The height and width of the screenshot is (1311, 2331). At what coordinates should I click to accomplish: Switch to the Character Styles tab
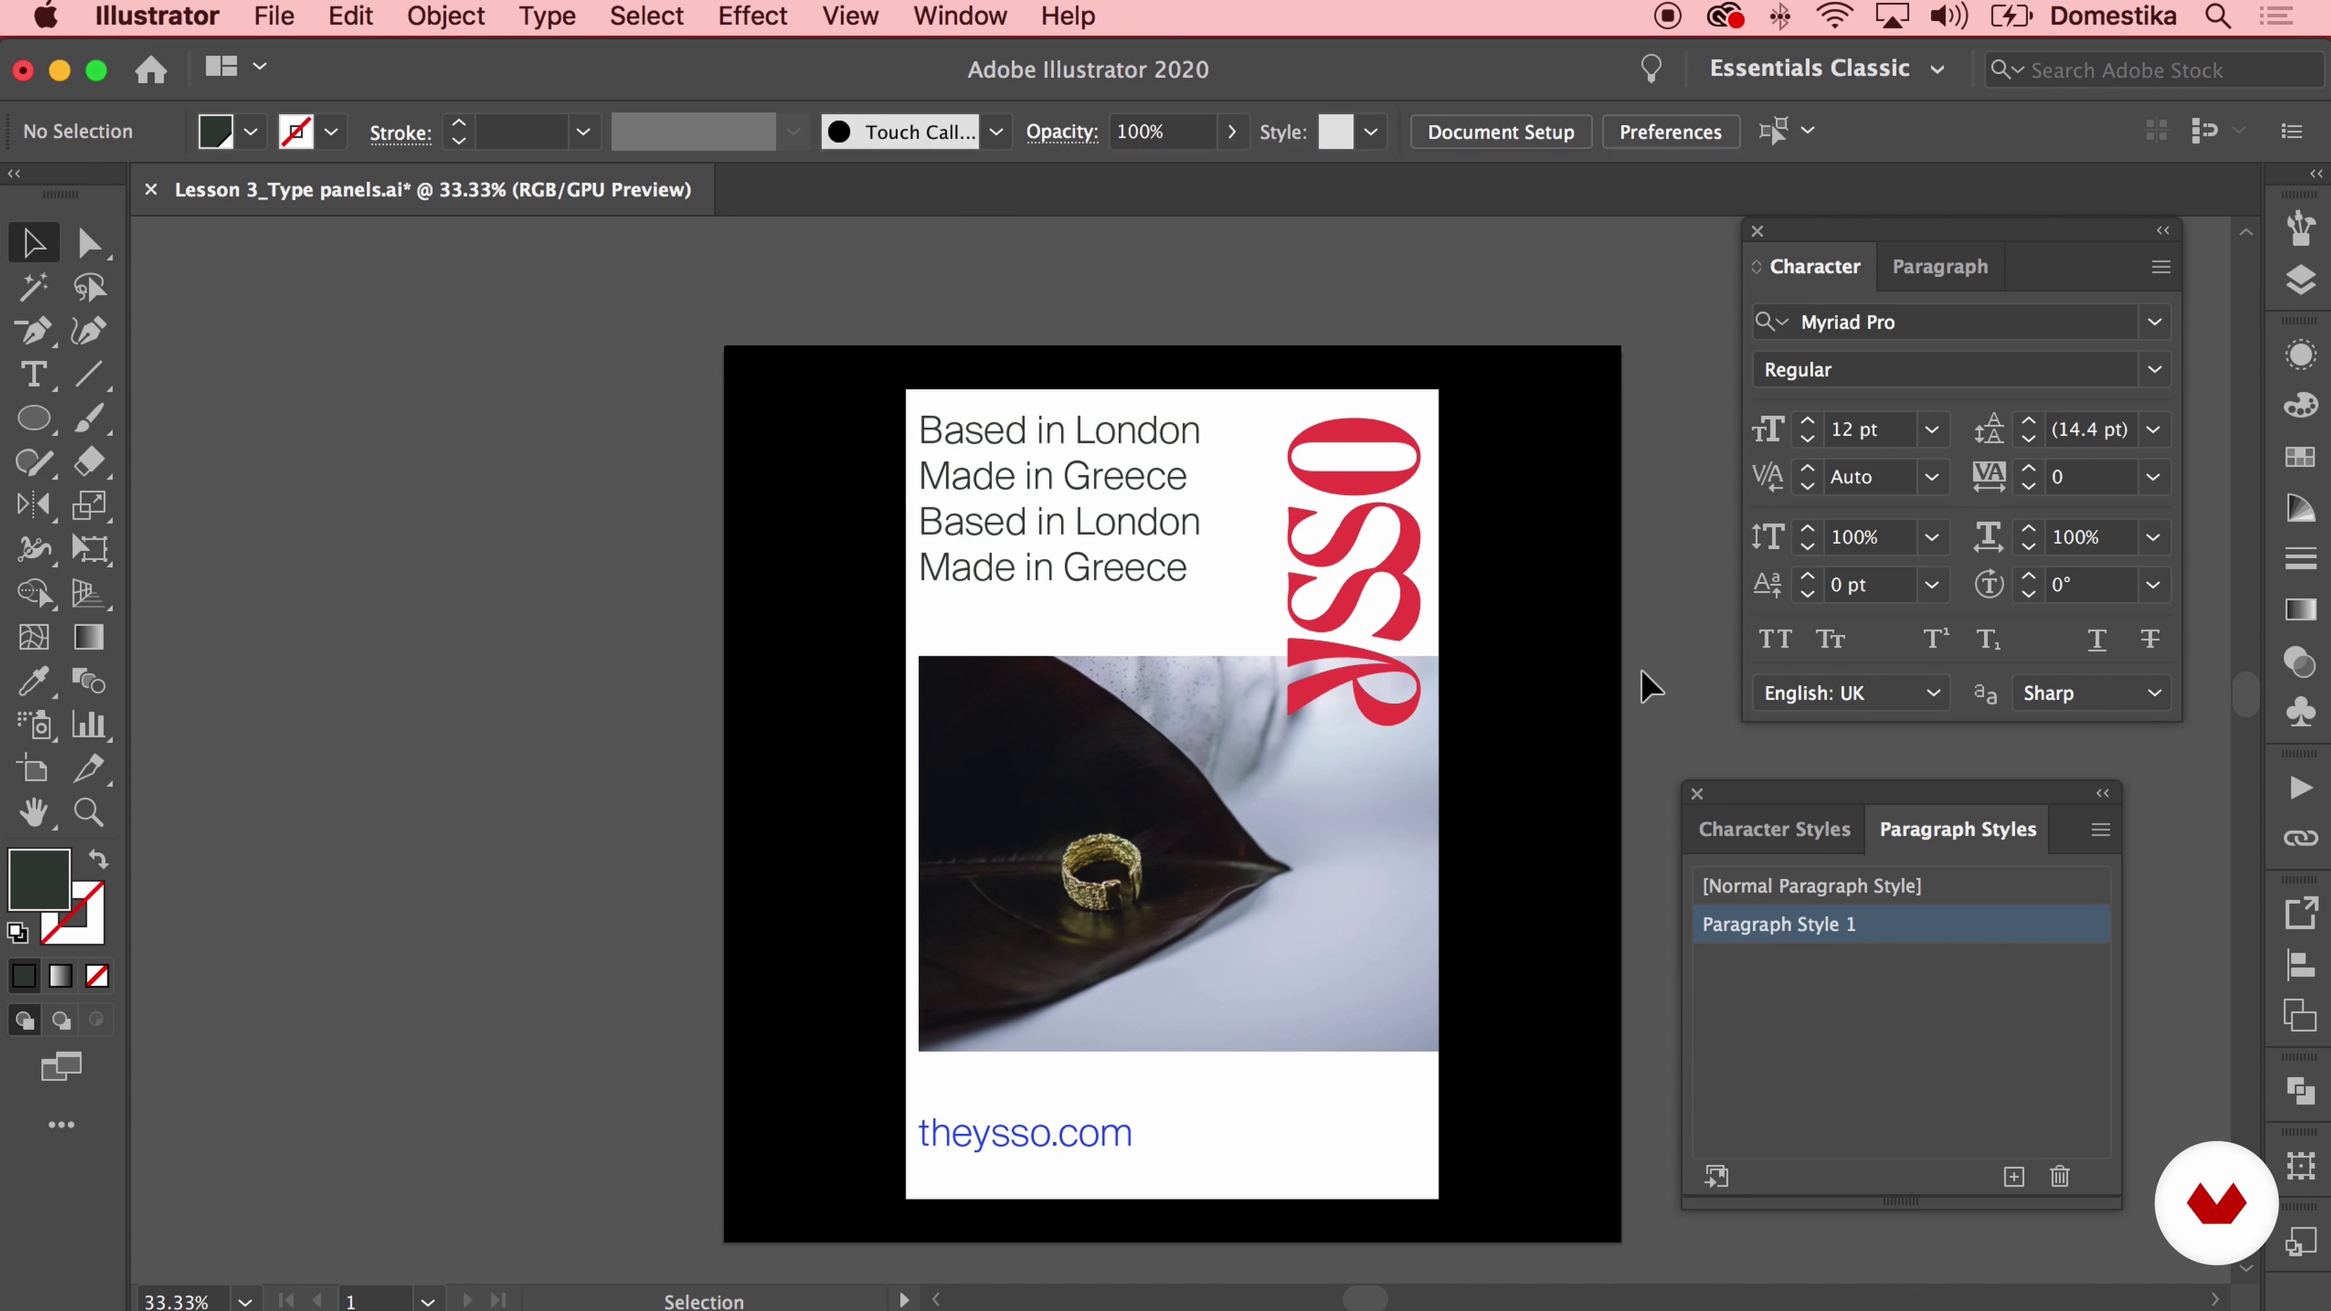[x=1774, y=828]
